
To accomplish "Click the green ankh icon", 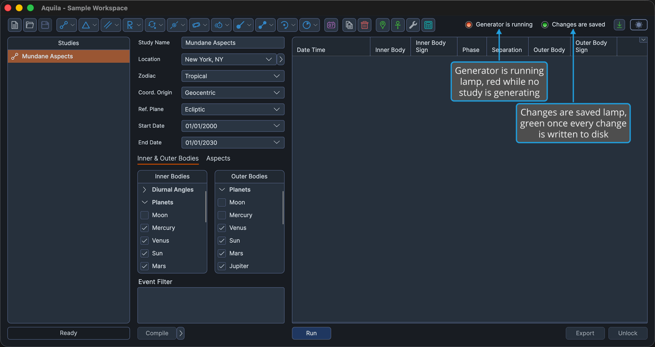I will tap(398, 25).
